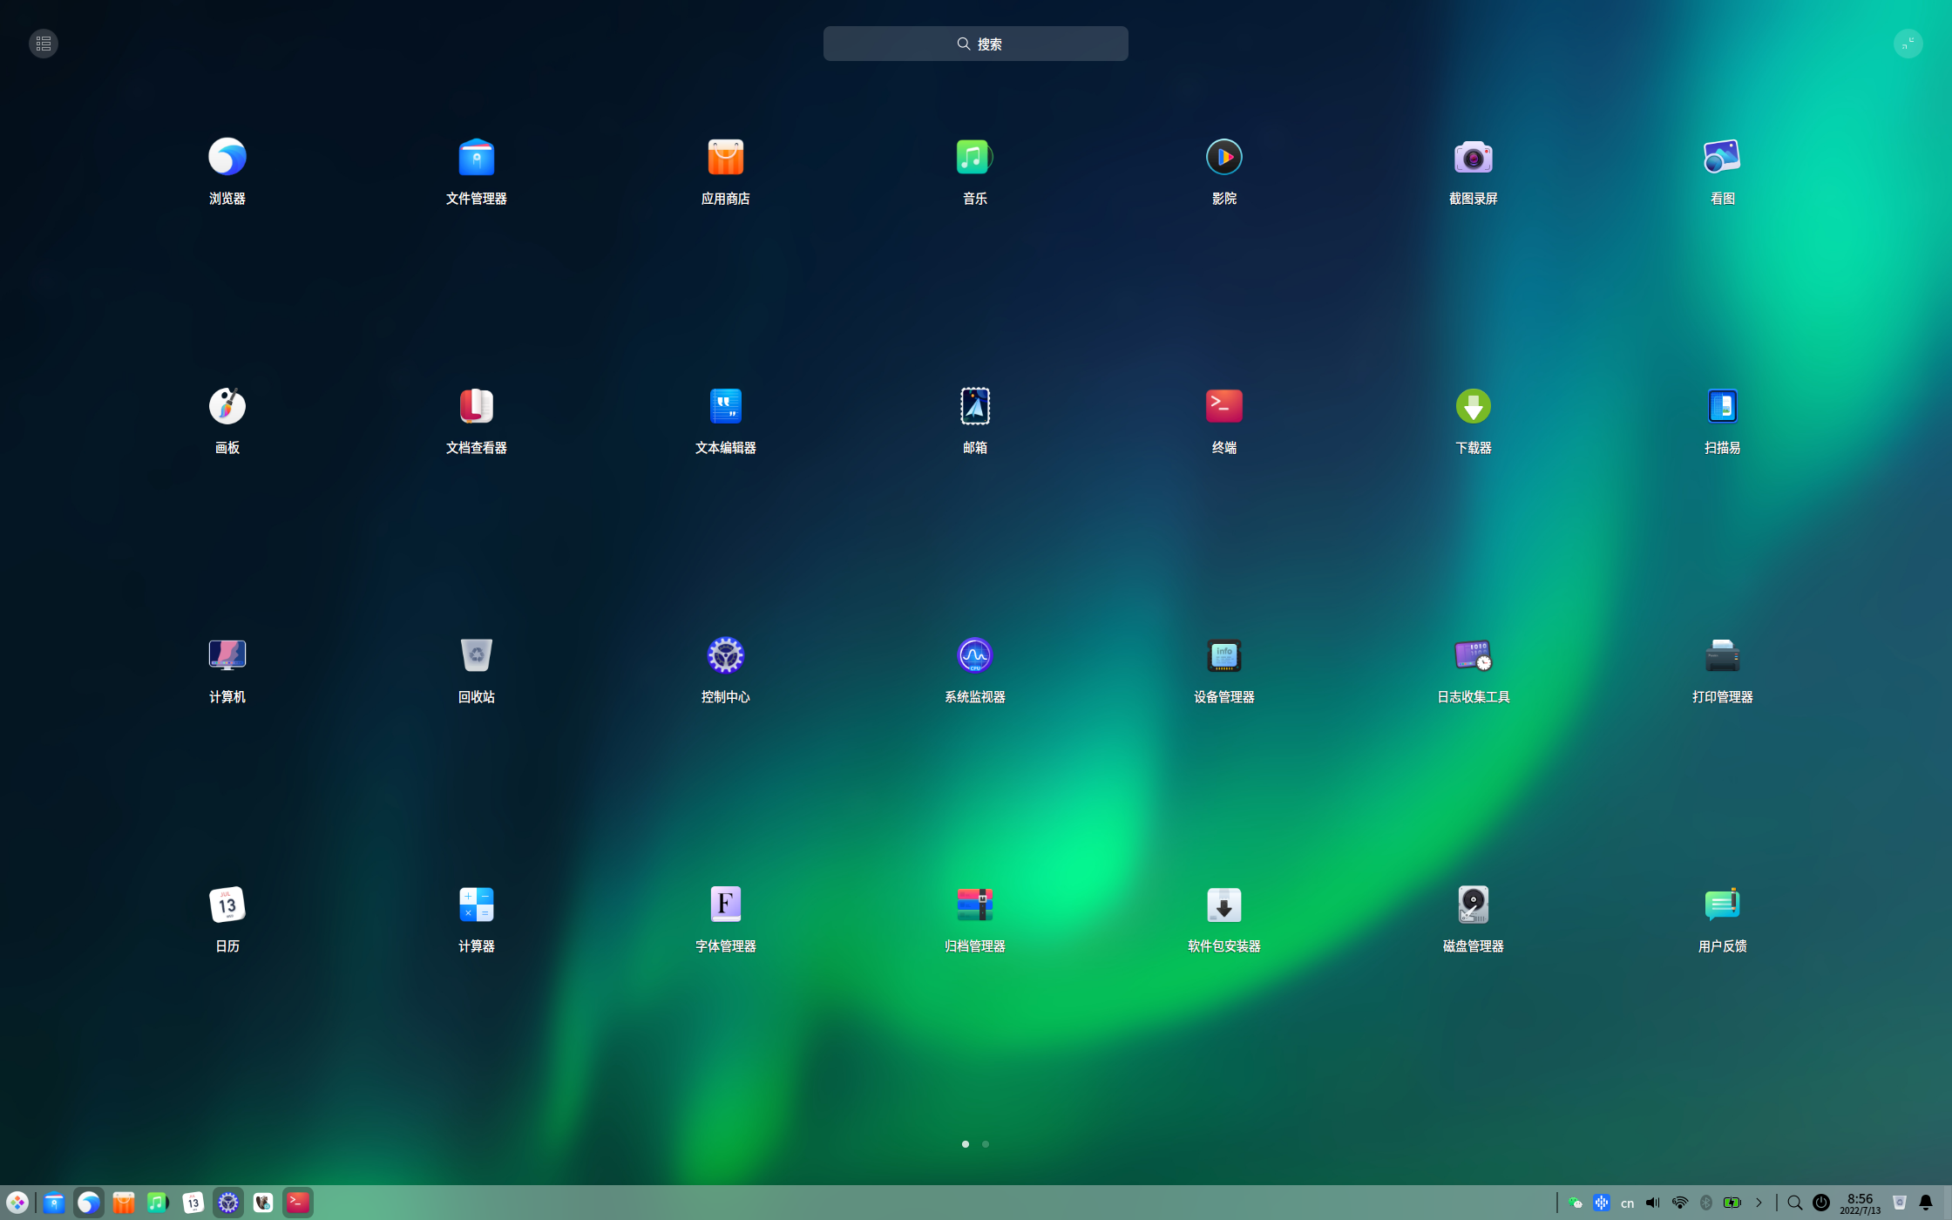Open 控制中心 control center
This screenshot has width=1952, height=1220.
click(725, 656)
